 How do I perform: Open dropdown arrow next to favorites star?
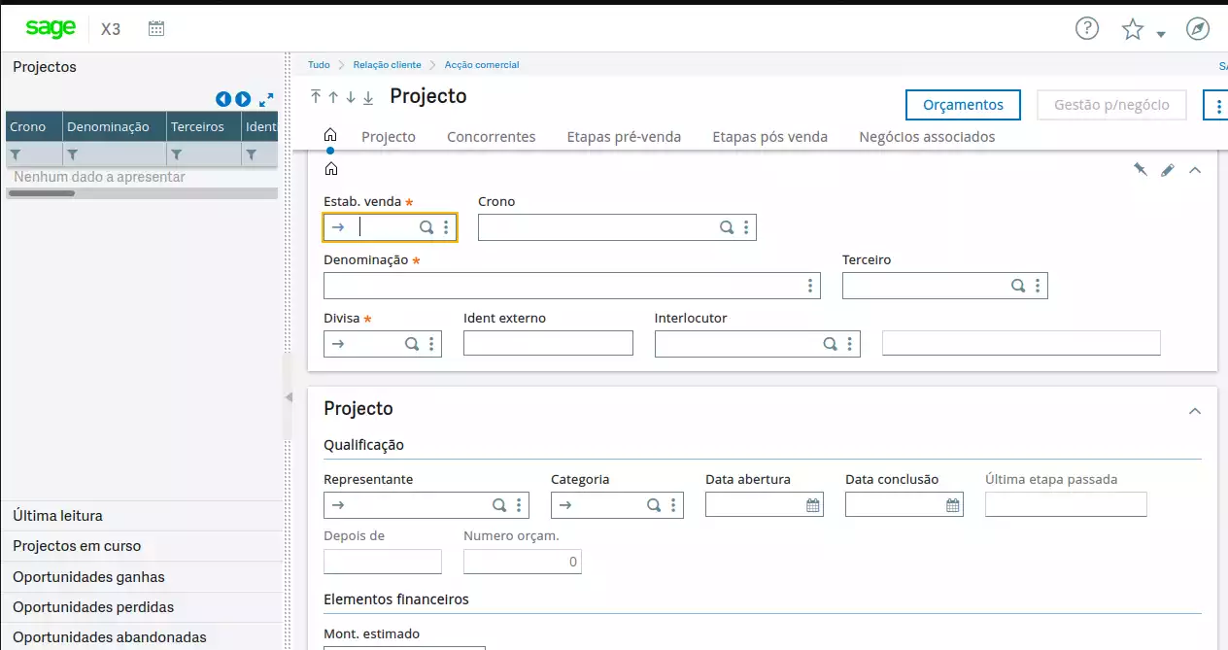click(x=1161, y=35)
